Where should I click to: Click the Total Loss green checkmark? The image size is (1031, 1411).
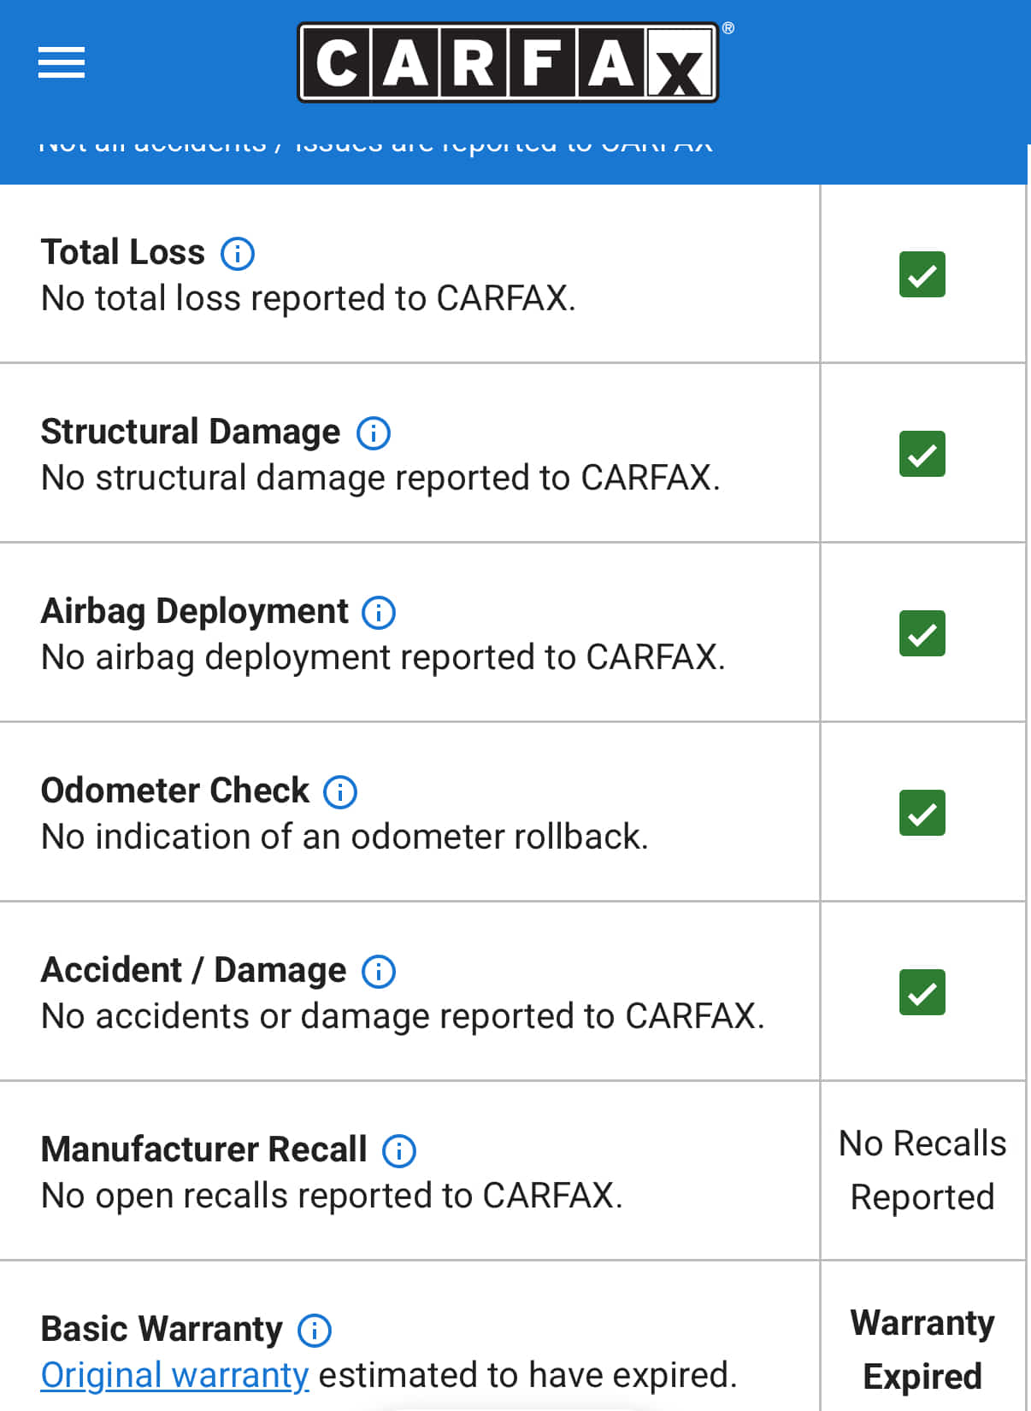922,274
